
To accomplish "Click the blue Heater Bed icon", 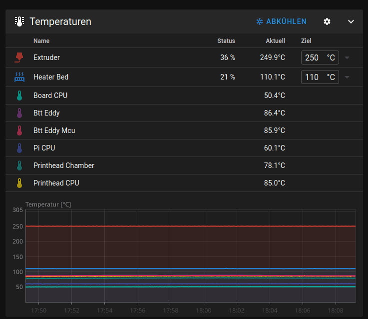I will pos(19,77).
